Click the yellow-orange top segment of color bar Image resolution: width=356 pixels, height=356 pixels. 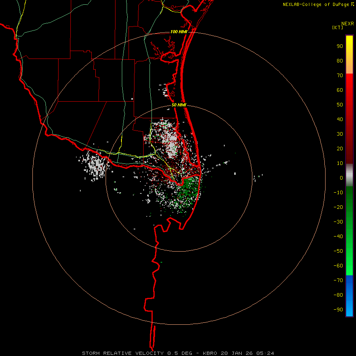349,55
